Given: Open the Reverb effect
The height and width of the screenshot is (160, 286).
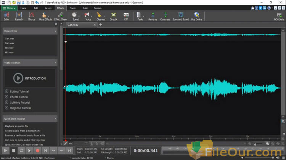Looking at the screenshot, I should click(19, 16).
